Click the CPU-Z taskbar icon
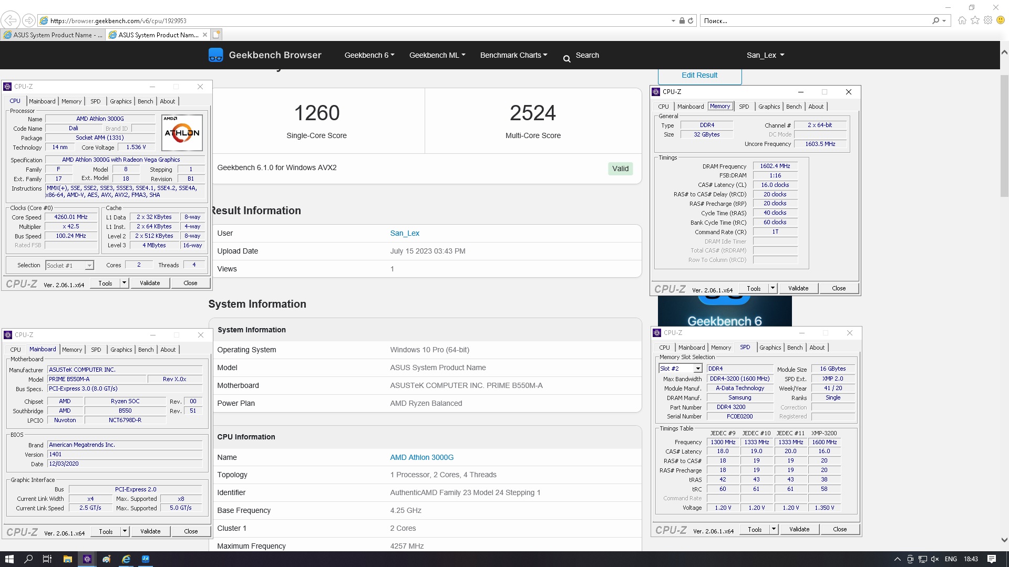 (87, 559)
